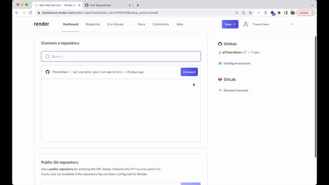Image resolution: width=329 pixels, height=185 pixels.
Task: Click the GitHub logo in sidebar
Action: (220, 44)
